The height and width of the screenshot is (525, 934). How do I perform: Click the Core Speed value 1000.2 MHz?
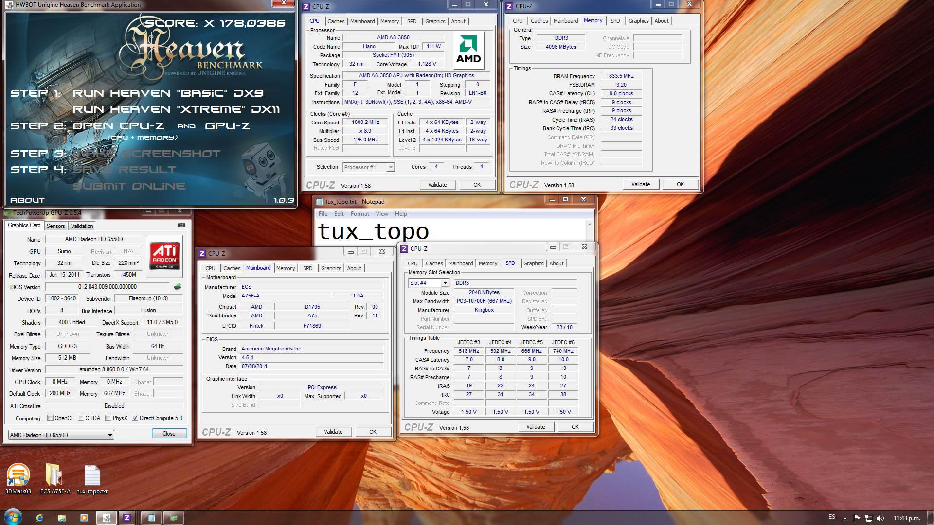[x=365, y=122]
